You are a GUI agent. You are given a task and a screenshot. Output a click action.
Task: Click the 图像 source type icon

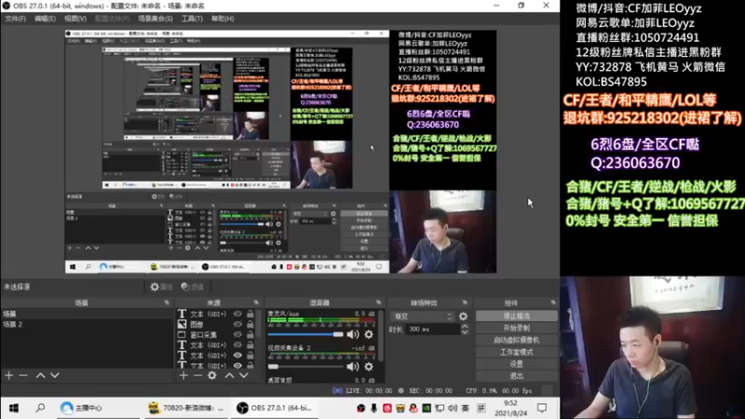coord(182,324)
